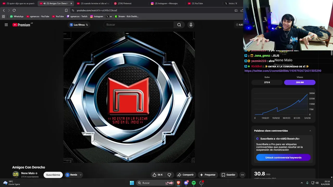Go to YouTube Premium home logo

click(21, 25)
